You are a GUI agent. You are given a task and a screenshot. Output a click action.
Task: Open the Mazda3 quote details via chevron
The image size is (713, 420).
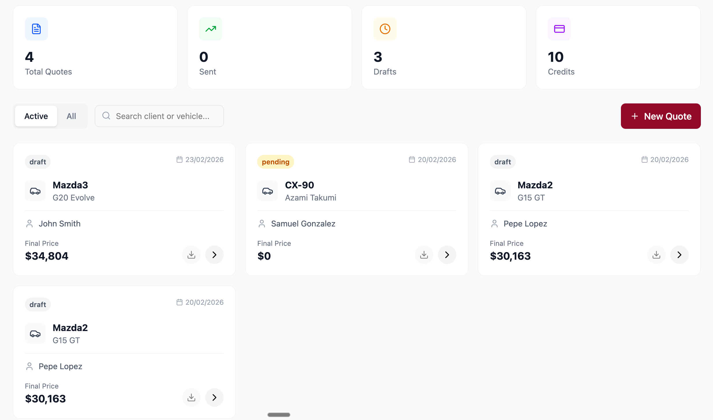click(214, 255)
